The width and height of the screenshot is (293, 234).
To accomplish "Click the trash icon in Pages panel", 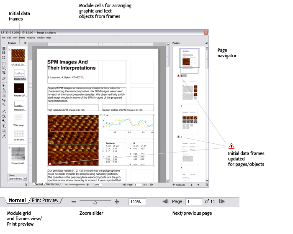I will (206, 184).
